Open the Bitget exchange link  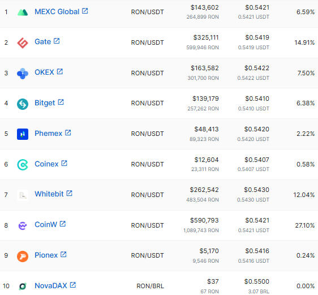45,103
